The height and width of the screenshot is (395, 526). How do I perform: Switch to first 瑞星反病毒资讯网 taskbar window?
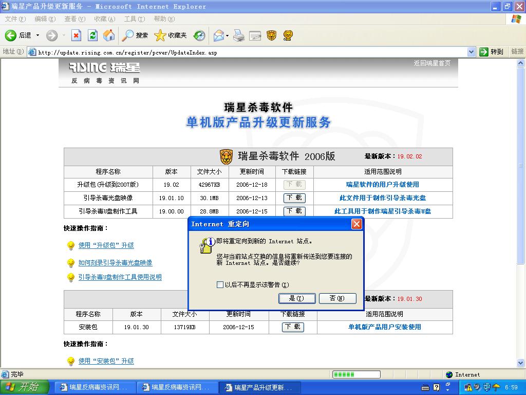(x=94, y=388)
